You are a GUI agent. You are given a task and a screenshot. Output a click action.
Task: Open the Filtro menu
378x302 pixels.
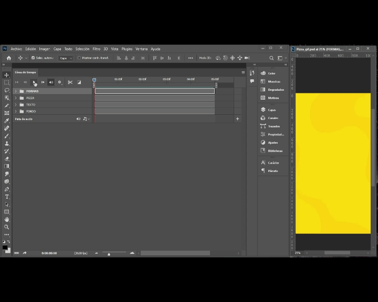pos(97,49)
